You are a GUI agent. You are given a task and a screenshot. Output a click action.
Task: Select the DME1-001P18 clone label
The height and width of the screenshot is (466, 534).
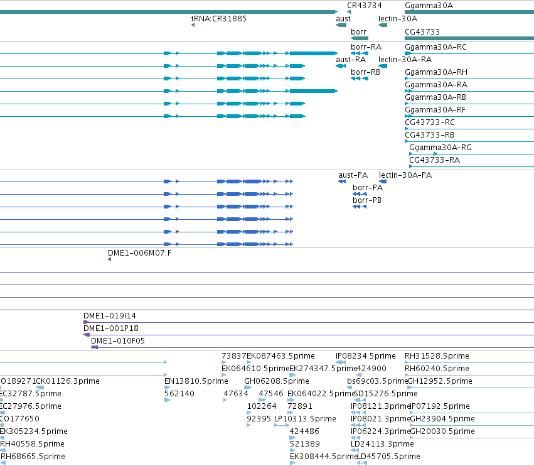click(x=110, y=328)
